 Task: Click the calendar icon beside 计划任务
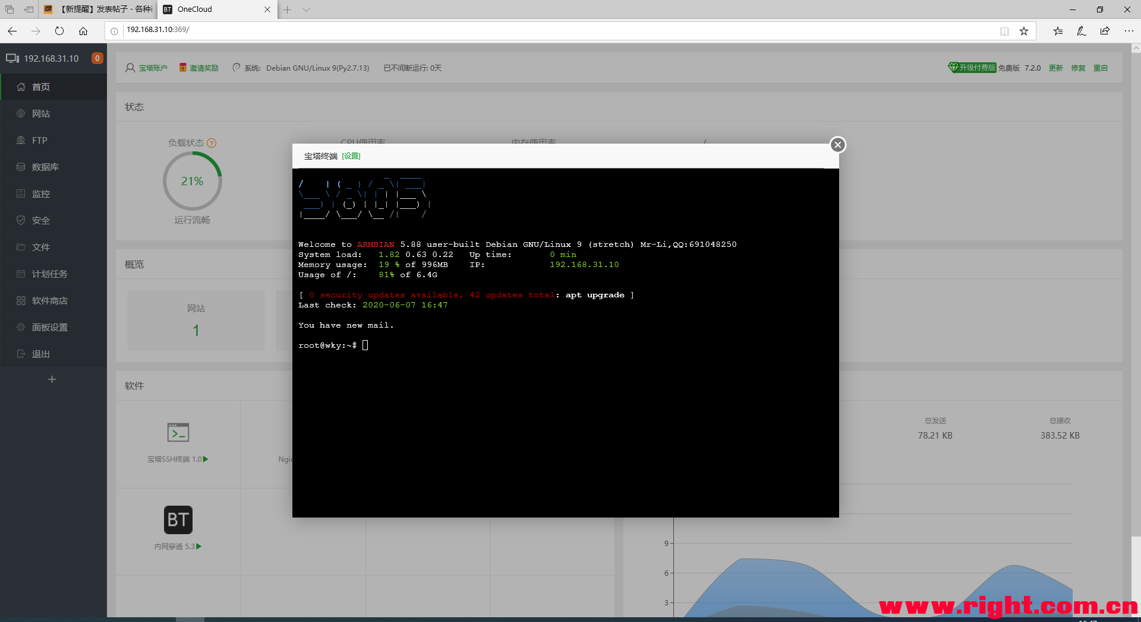pos(21,274)
